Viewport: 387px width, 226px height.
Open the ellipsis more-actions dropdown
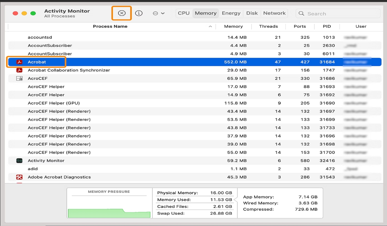click(158, 13)
